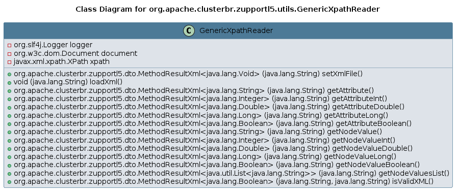
Task: Select the getNodeValue() method line
Action: coord(198,132)
